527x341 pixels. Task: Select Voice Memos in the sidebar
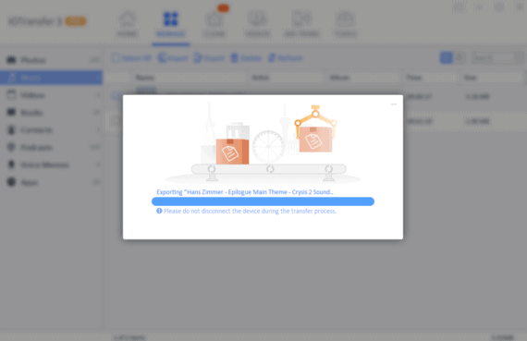coord(52,164)
